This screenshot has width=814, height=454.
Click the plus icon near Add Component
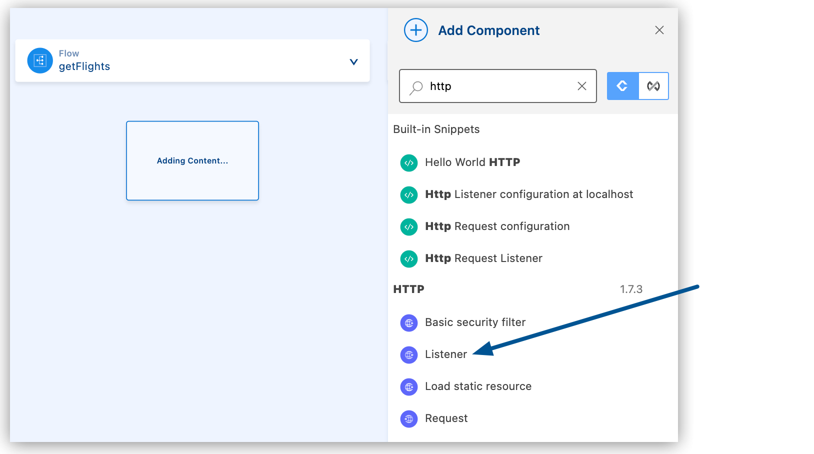point(415,30)
